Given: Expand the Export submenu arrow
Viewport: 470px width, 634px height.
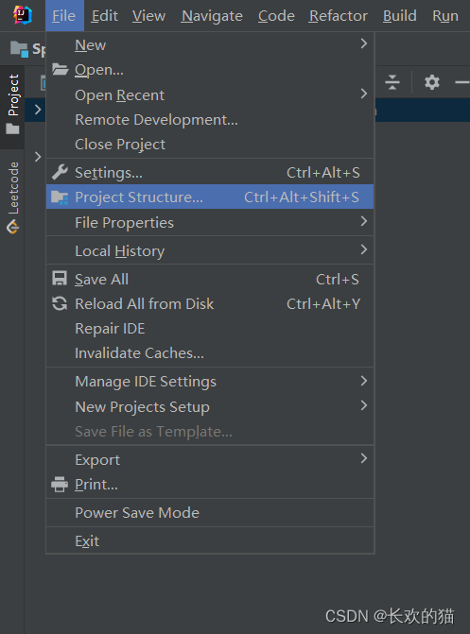Looking at the screenshot, I should 363,458.
